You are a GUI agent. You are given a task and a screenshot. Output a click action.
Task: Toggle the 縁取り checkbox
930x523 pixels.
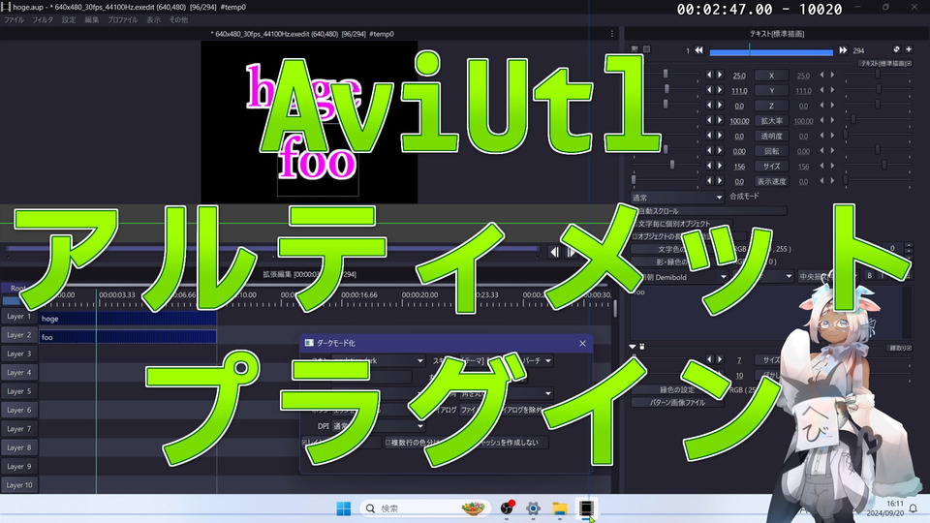tap(900, 348)
